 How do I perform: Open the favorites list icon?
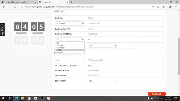coord(164,7)
